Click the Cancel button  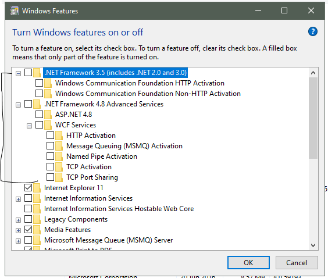click(297, 262)
